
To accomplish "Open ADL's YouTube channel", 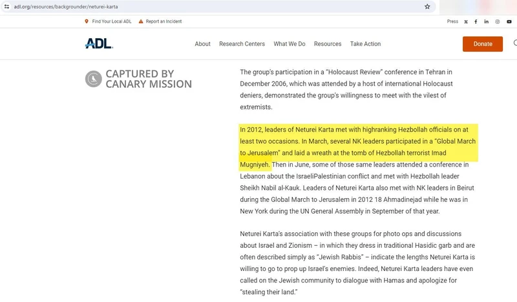I will click(x=509, y=21).
